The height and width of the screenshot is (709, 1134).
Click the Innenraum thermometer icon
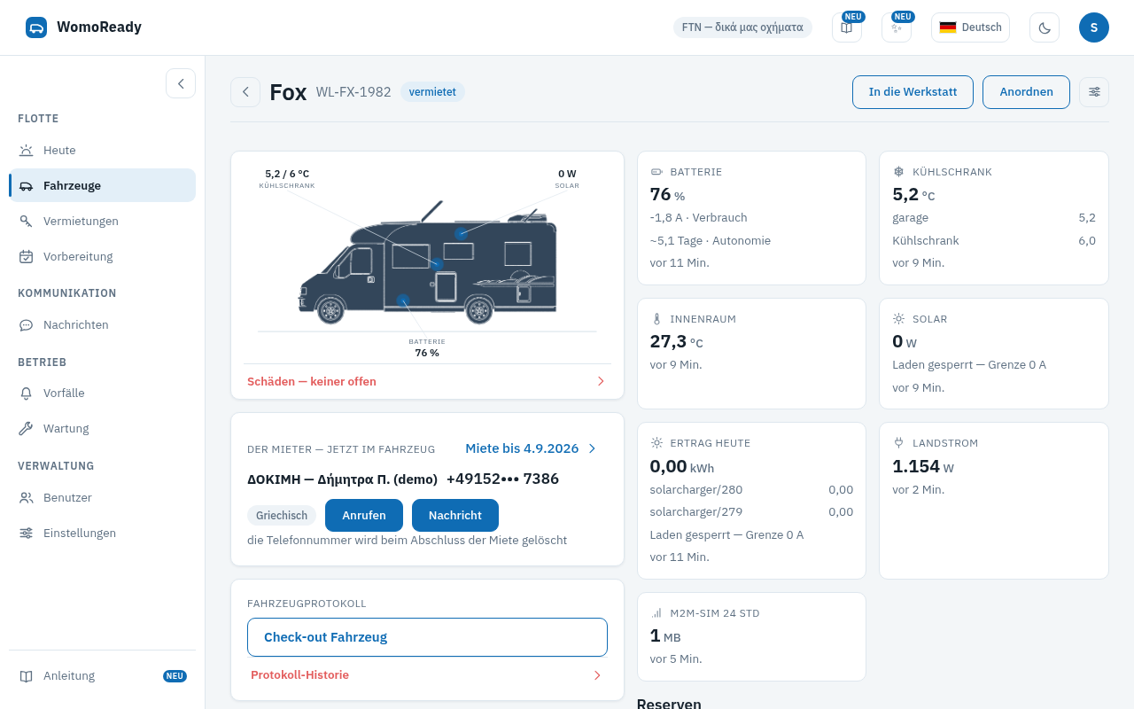[x=656, y=319]
